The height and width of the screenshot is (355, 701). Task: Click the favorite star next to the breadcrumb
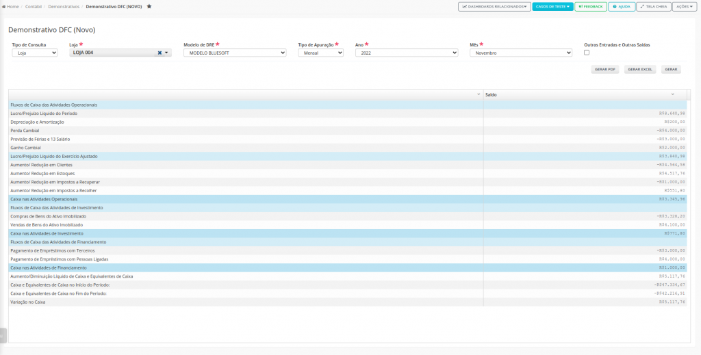pos(149,6)
